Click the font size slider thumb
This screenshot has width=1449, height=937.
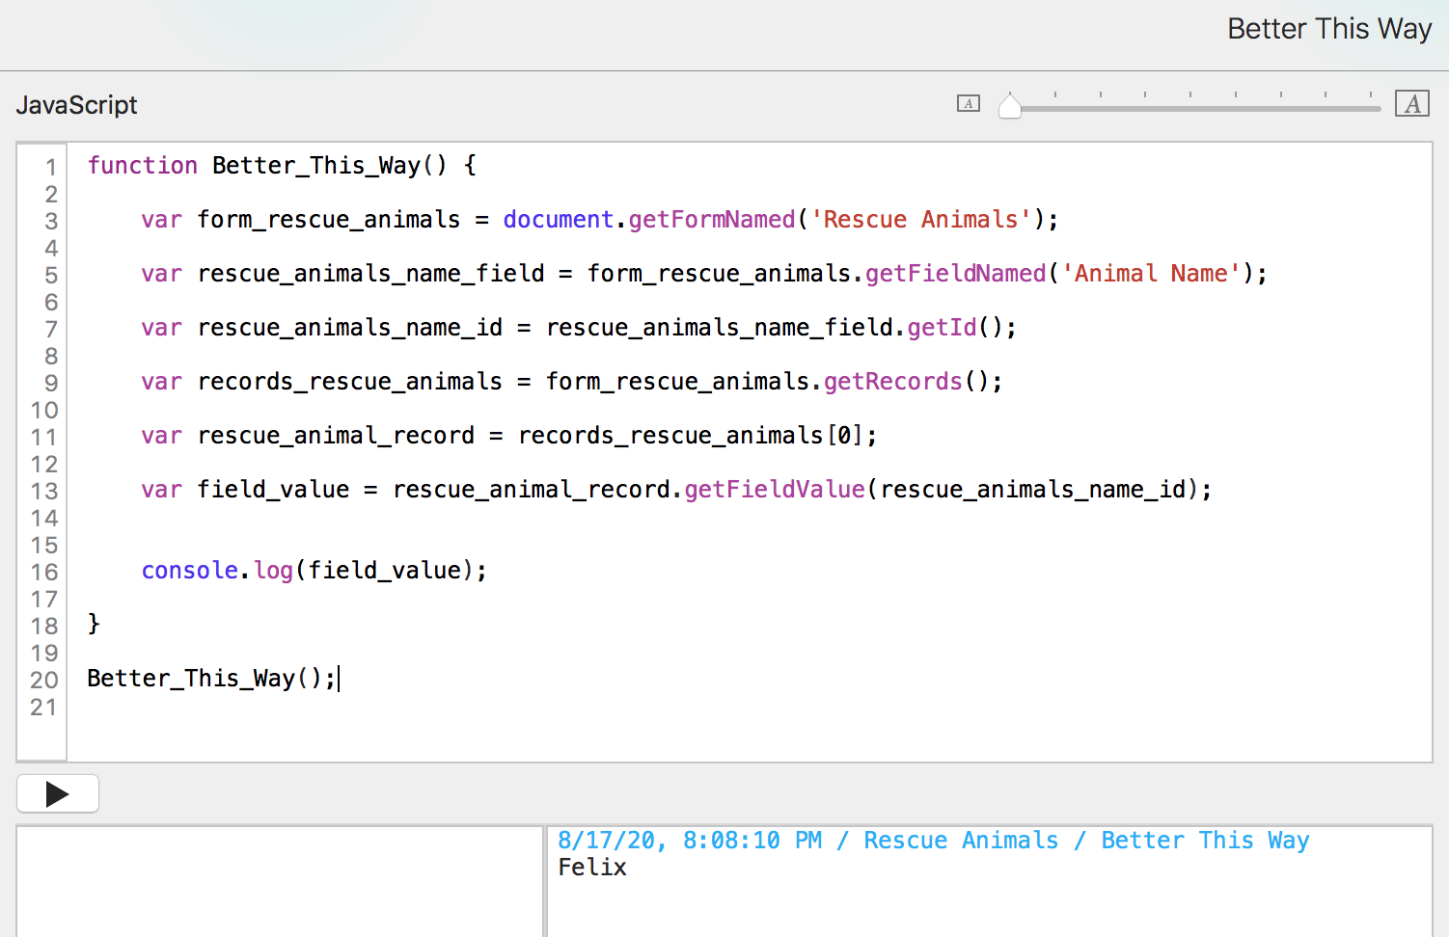point(1009,106)
